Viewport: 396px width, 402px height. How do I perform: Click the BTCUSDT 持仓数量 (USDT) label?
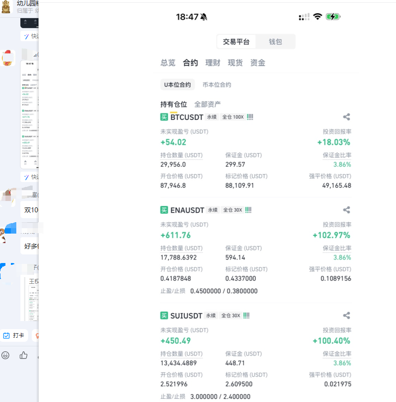pyautogui.click(x=181, y=155)
